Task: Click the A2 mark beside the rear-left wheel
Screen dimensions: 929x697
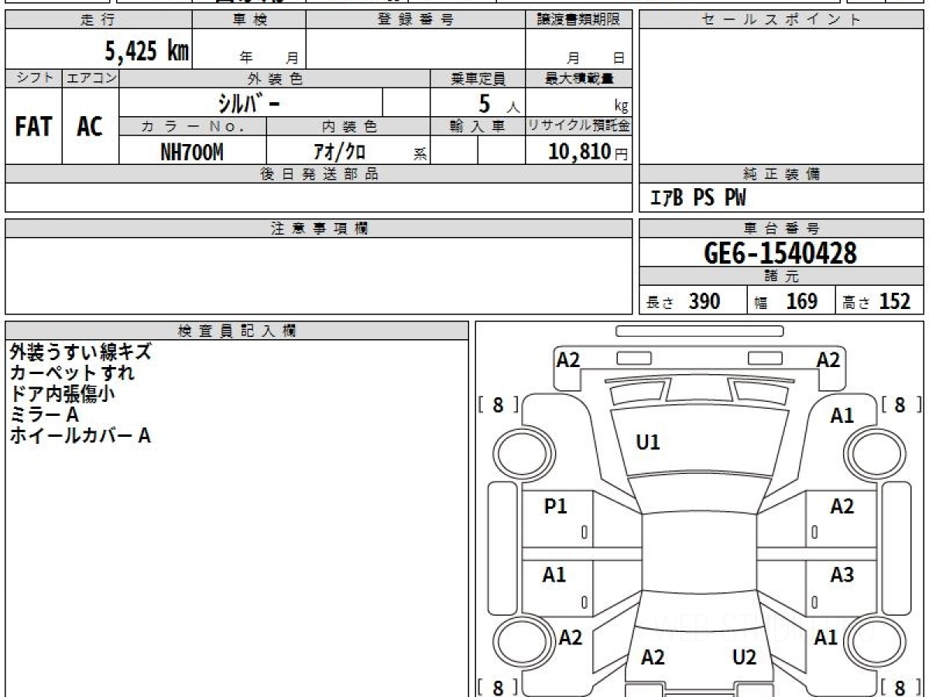Action: click(x=570, y=637)
